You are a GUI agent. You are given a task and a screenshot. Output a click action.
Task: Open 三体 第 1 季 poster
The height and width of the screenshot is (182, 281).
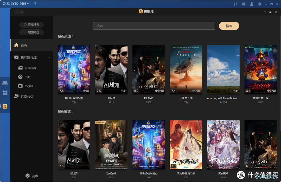click(186, 69)
